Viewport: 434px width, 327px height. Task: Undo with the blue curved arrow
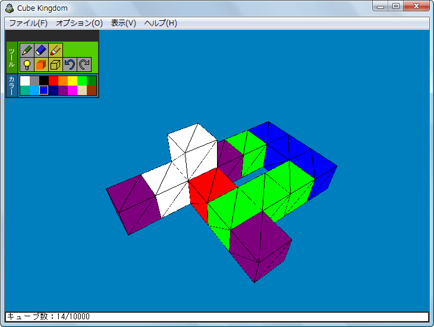tap(70, 65)
